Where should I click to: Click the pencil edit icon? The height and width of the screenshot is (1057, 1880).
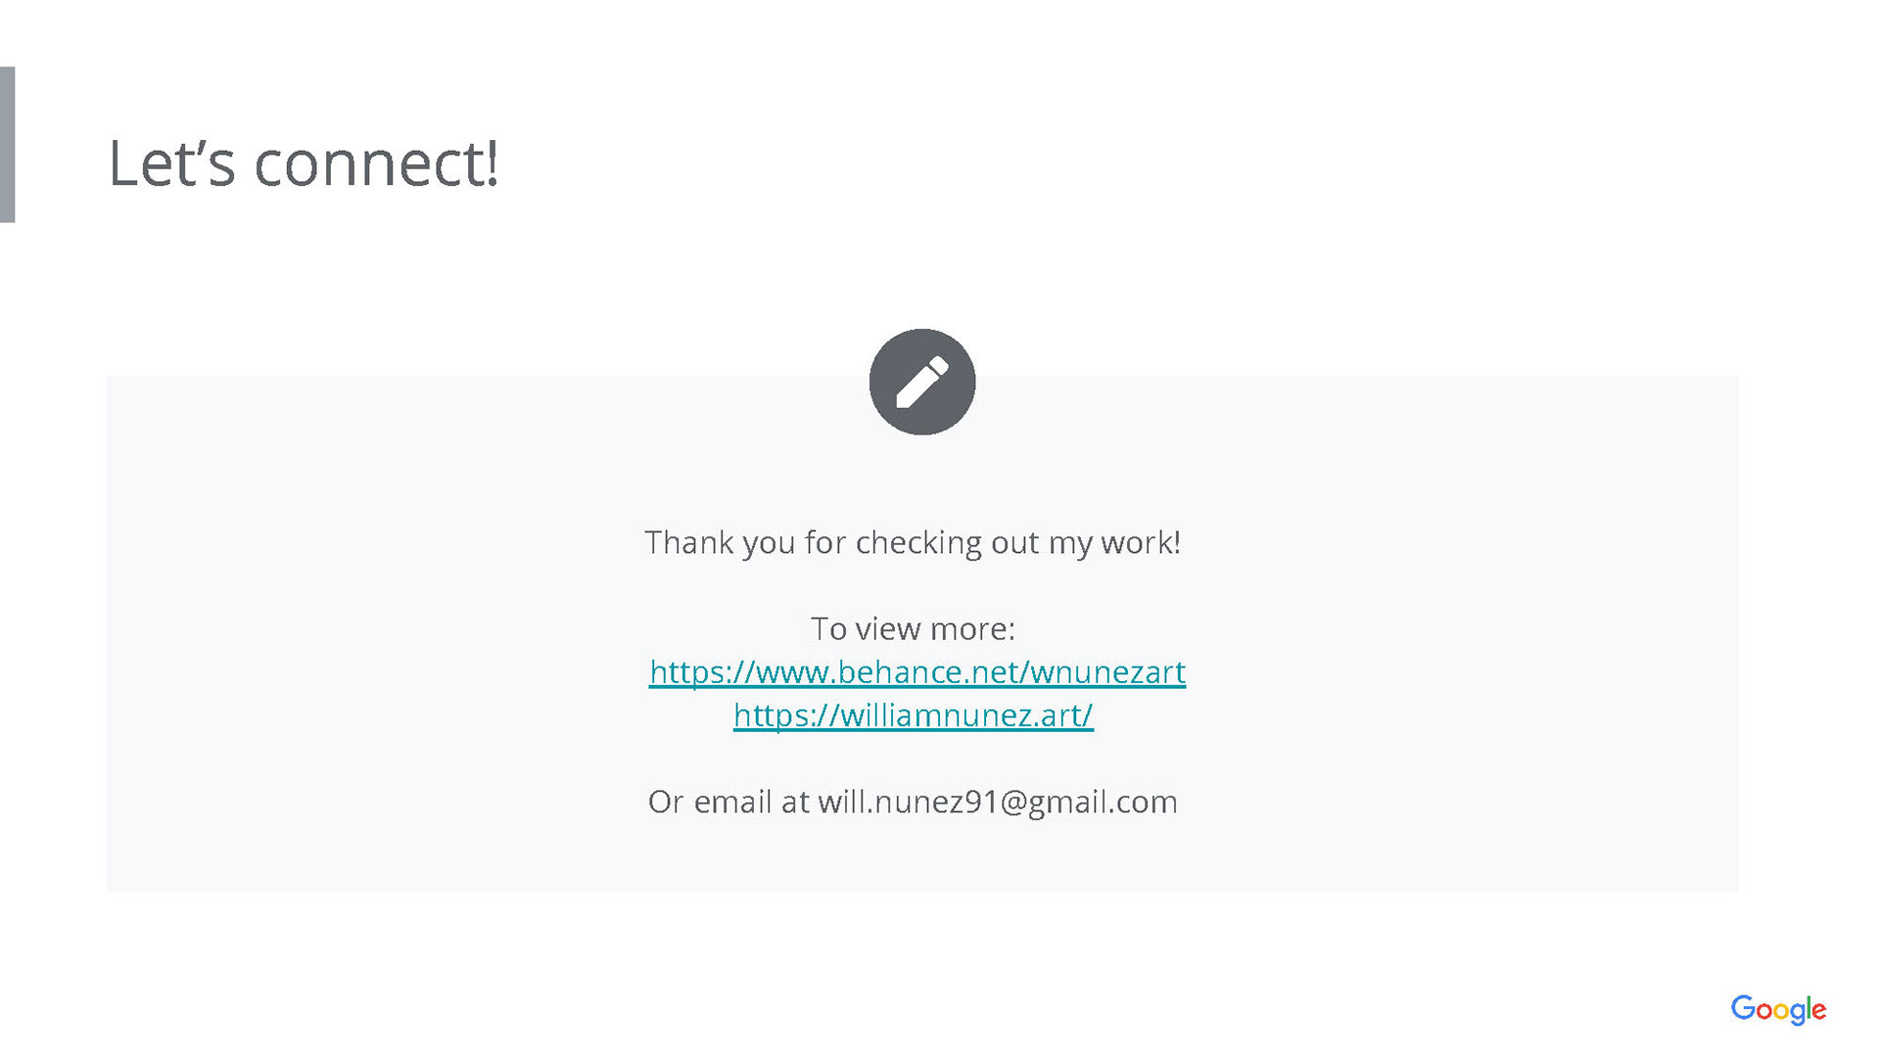pyautogui.click(x=921, y=382)
